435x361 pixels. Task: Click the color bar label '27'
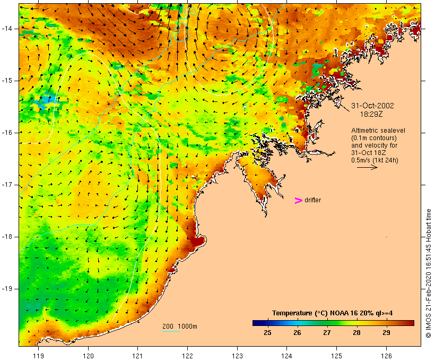coord(327,332)
